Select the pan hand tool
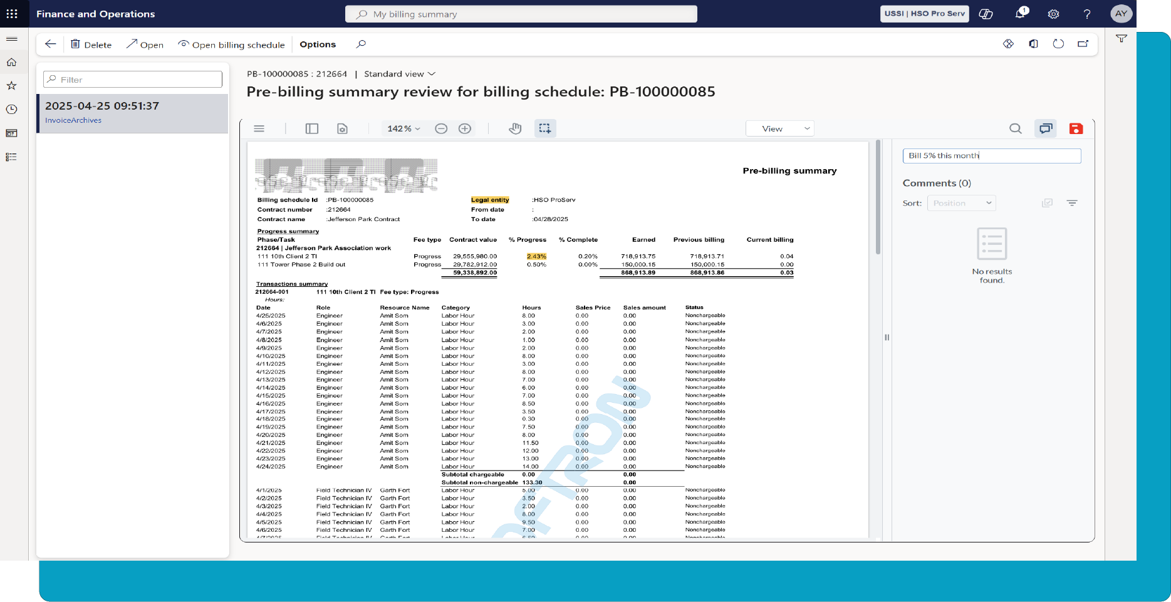 click(x=515, y=128)
